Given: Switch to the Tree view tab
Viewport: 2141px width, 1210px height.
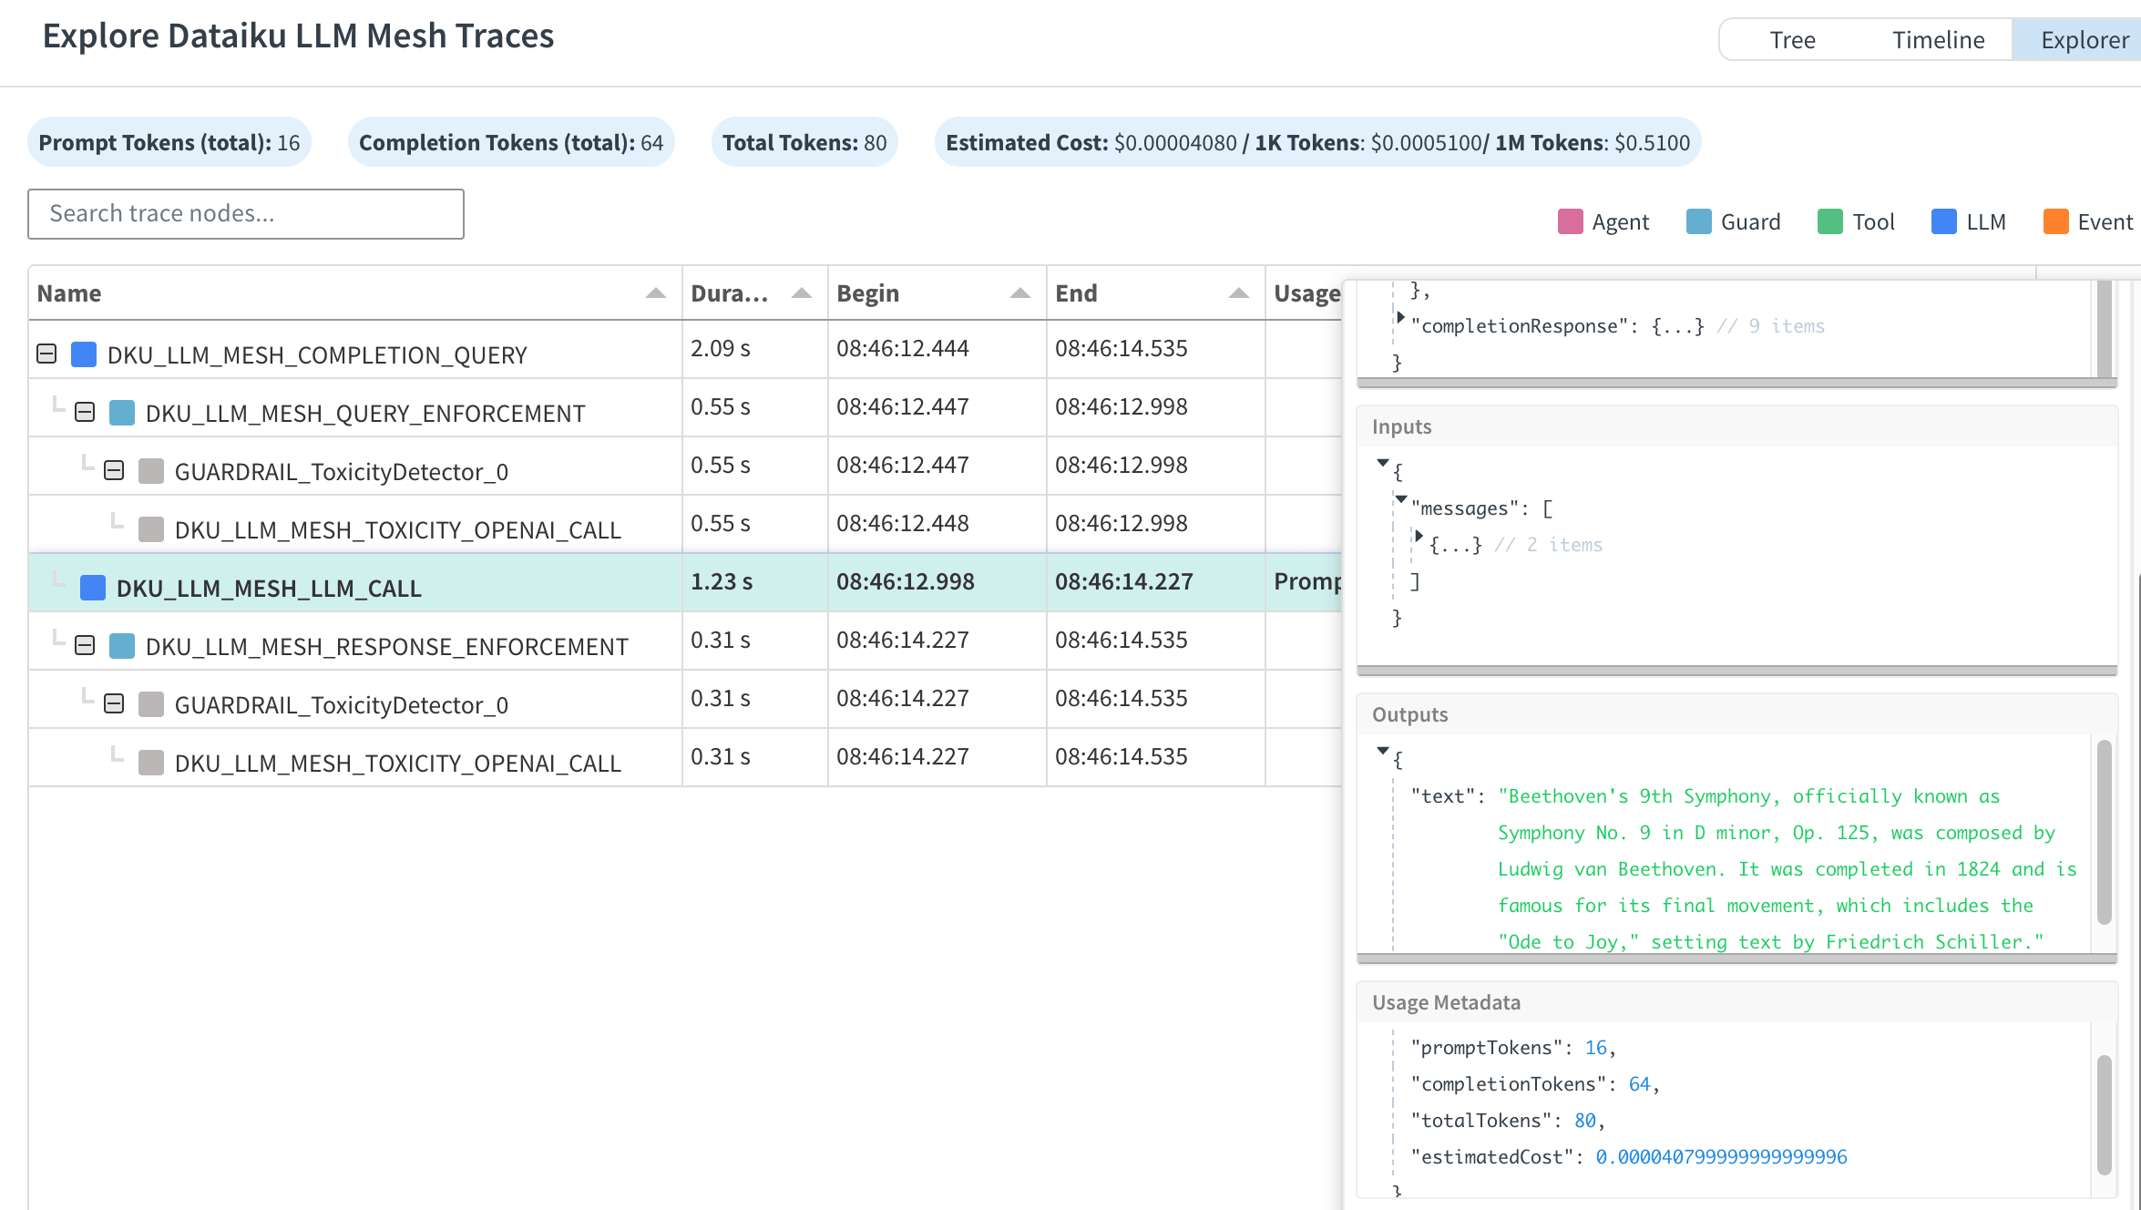Looking at the screenshot, I should click(x=1792, y=40).
